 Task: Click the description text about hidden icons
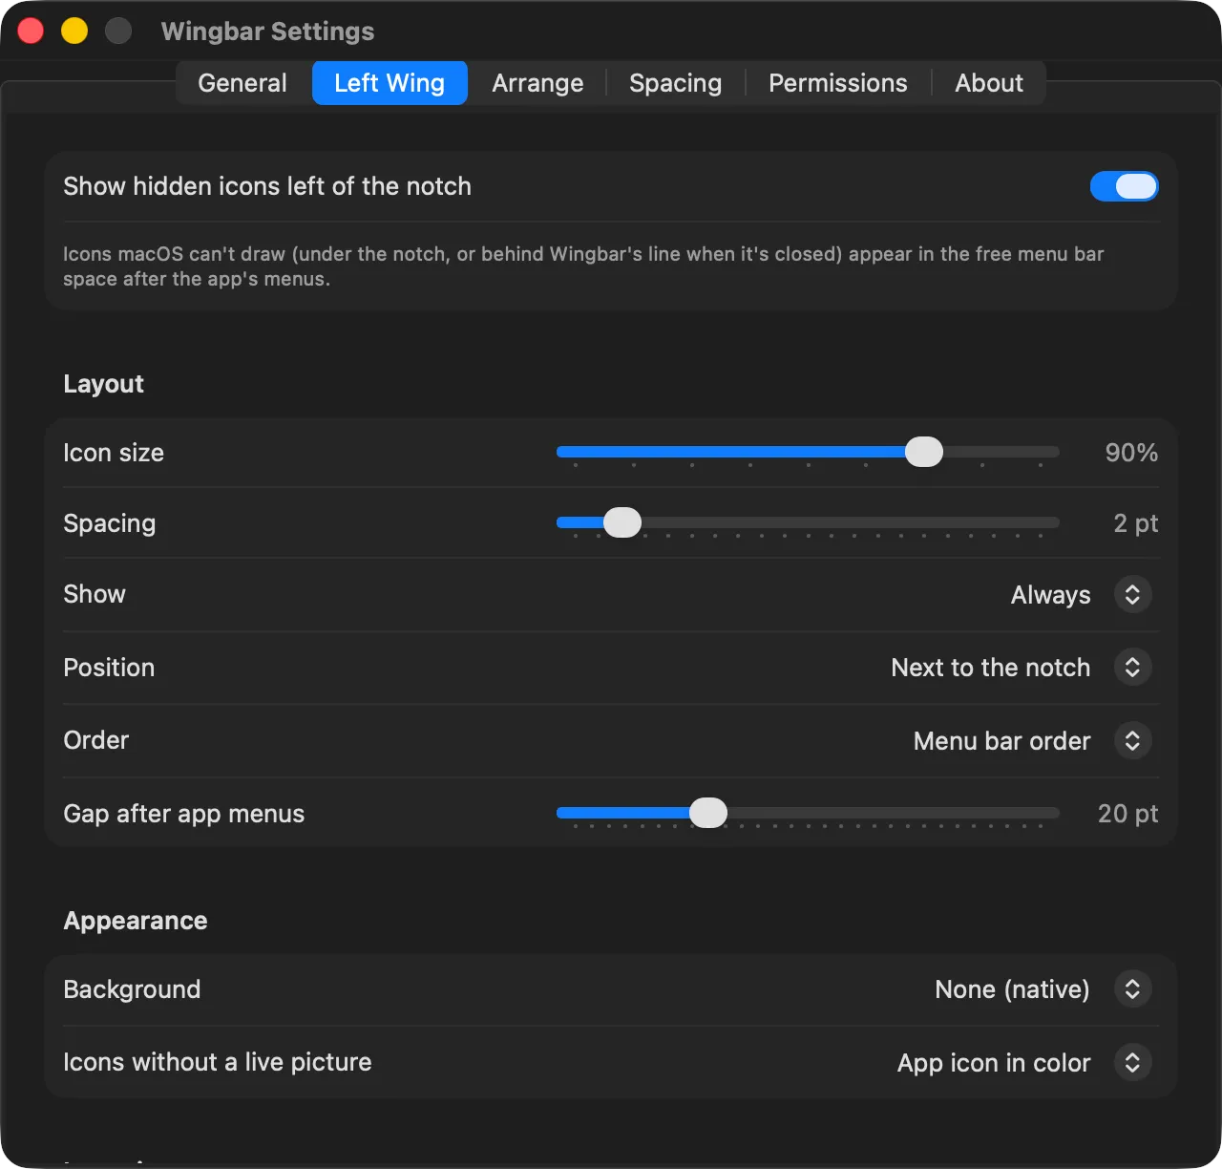click(x=583, y=266)
